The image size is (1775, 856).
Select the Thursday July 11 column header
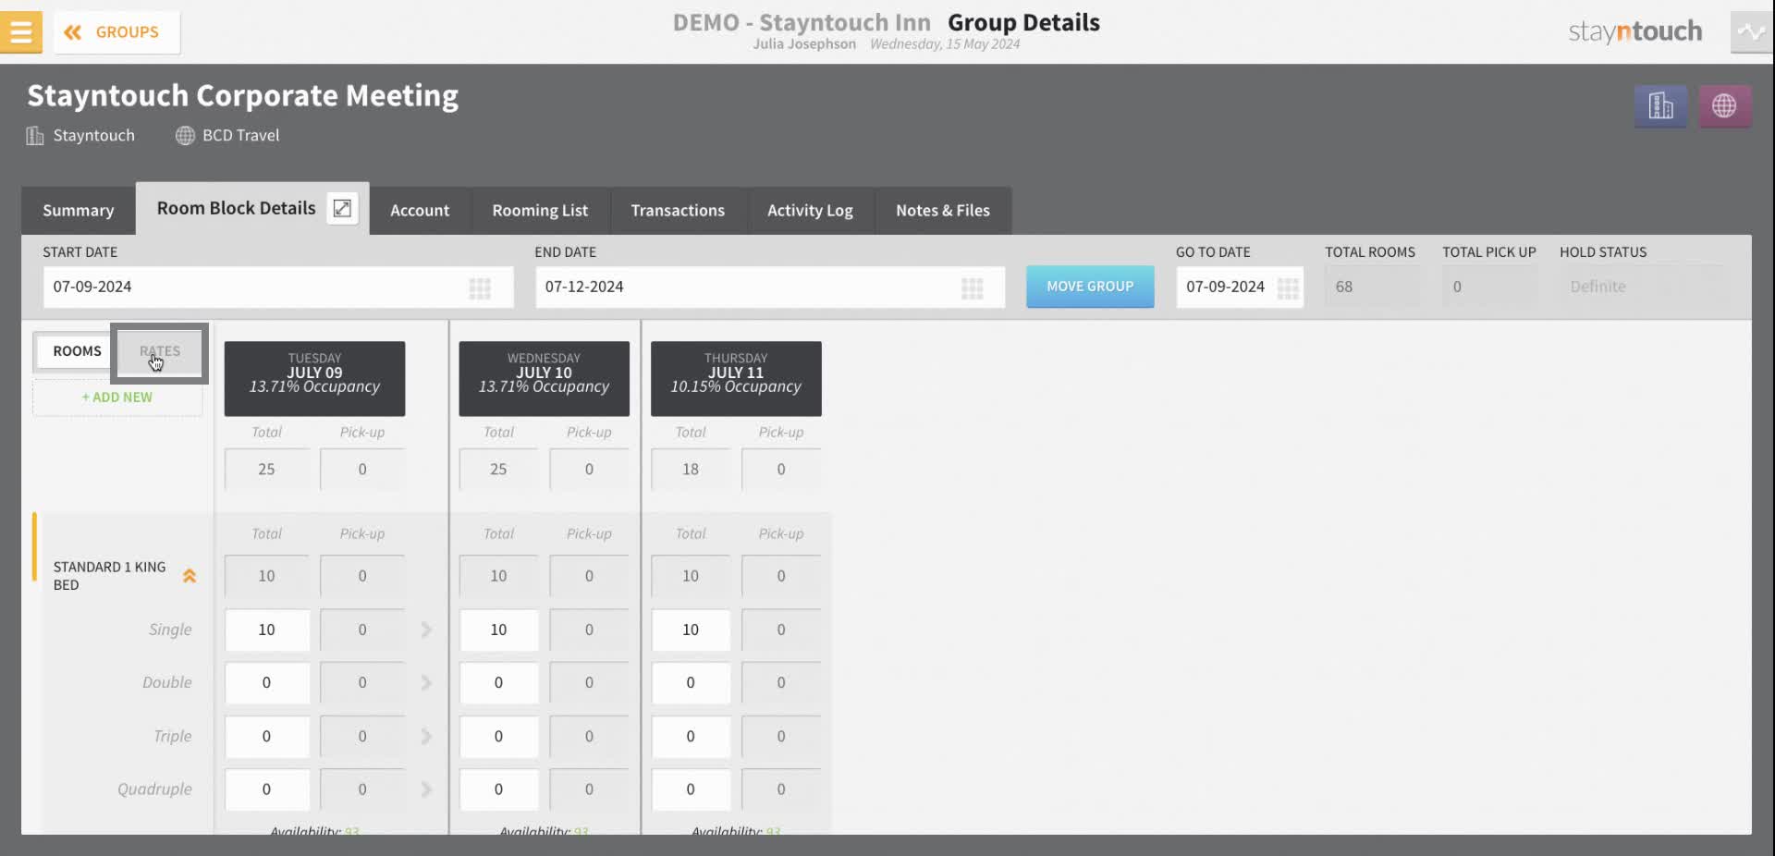point(736,379)
